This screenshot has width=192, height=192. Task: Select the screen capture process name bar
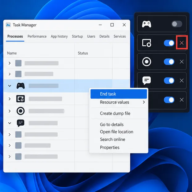point(45,99)
